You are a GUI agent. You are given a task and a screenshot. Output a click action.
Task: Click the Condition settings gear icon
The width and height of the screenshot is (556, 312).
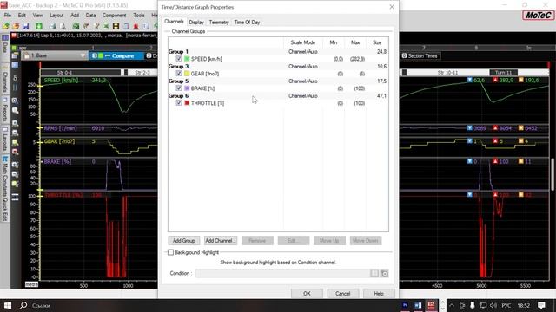click(384, 273)
